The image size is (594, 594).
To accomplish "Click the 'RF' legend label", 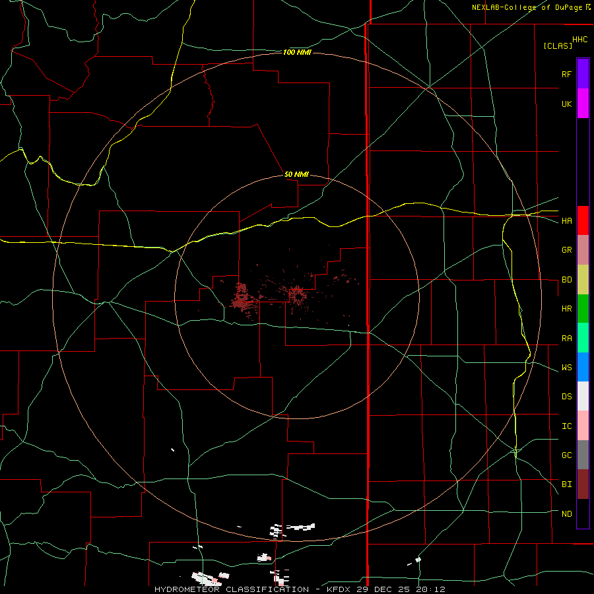I will tap(566, 74).
